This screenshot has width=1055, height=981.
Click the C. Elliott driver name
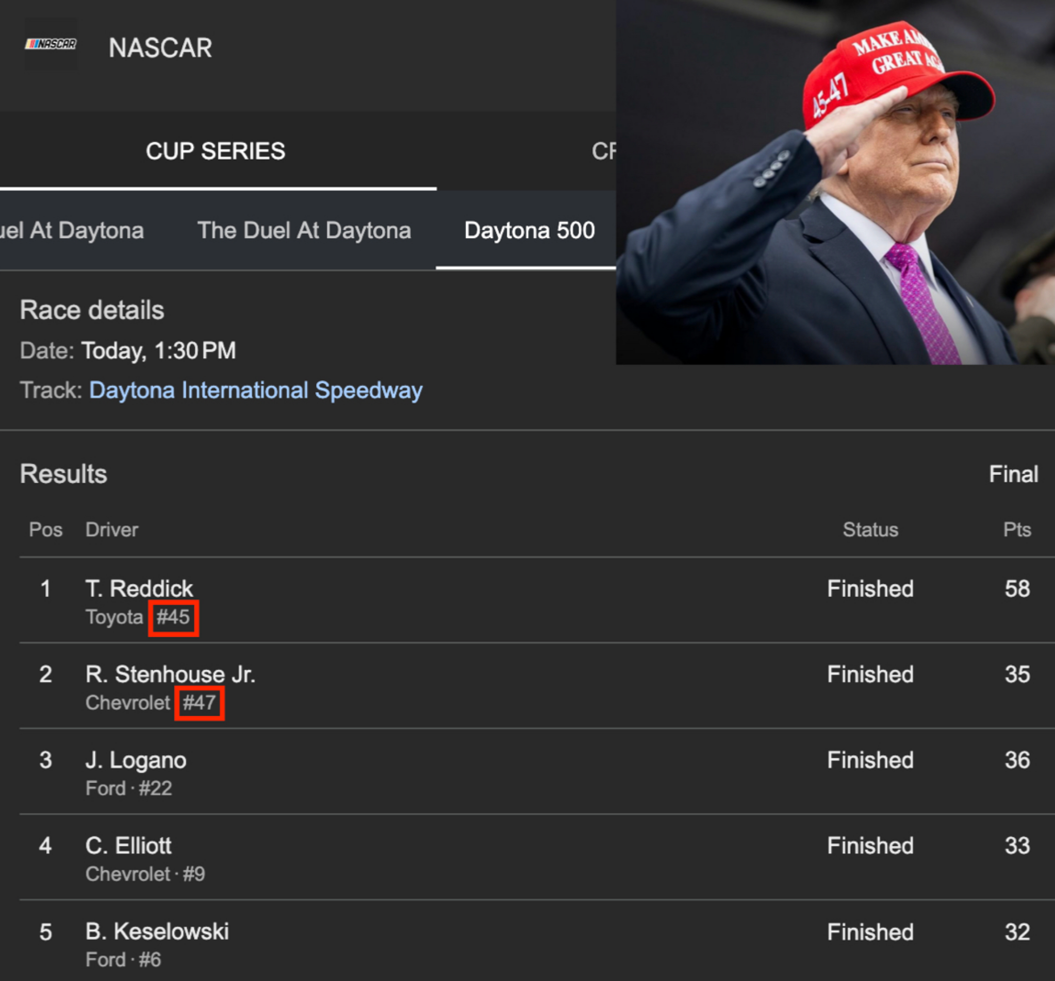click(x=128, y=847)
